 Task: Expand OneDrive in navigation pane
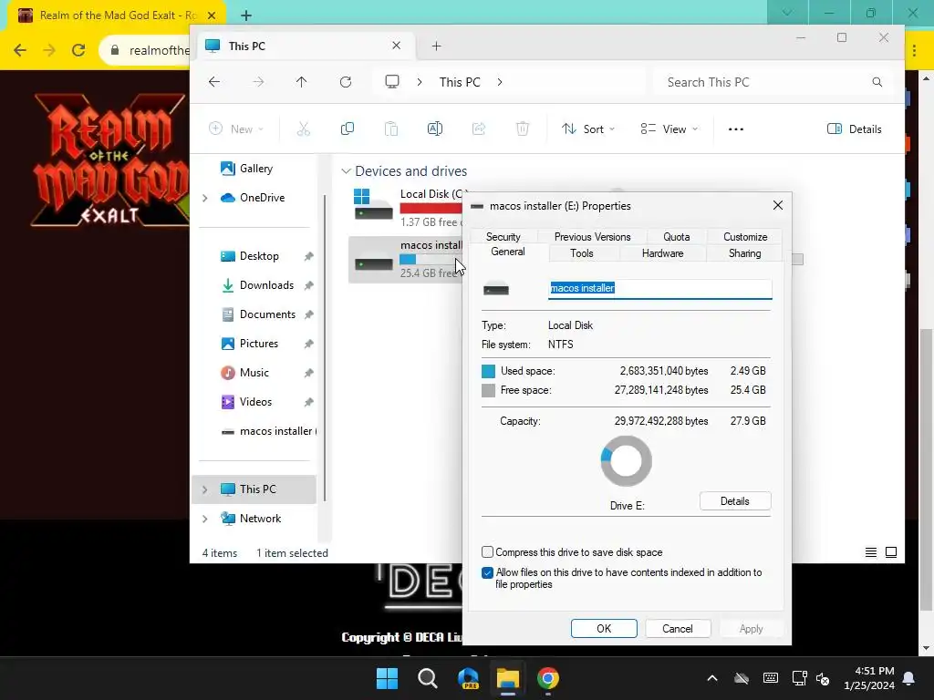tap(205, 198)
